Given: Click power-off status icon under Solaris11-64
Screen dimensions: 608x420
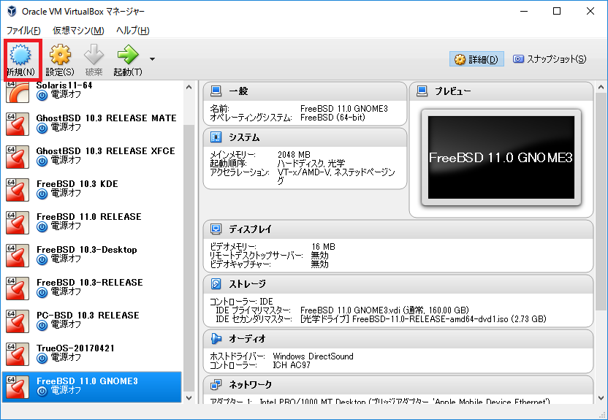Looking at the screenshot, I should [x=42, y=95].
